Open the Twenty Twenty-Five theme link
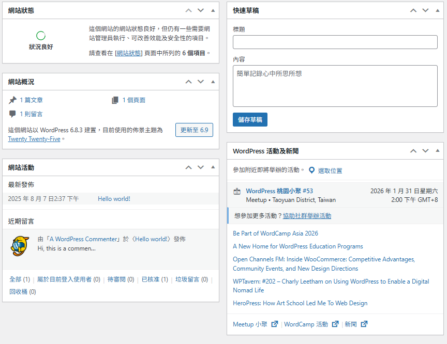This screenshot has width=447, height=344. tap(34, 139)
